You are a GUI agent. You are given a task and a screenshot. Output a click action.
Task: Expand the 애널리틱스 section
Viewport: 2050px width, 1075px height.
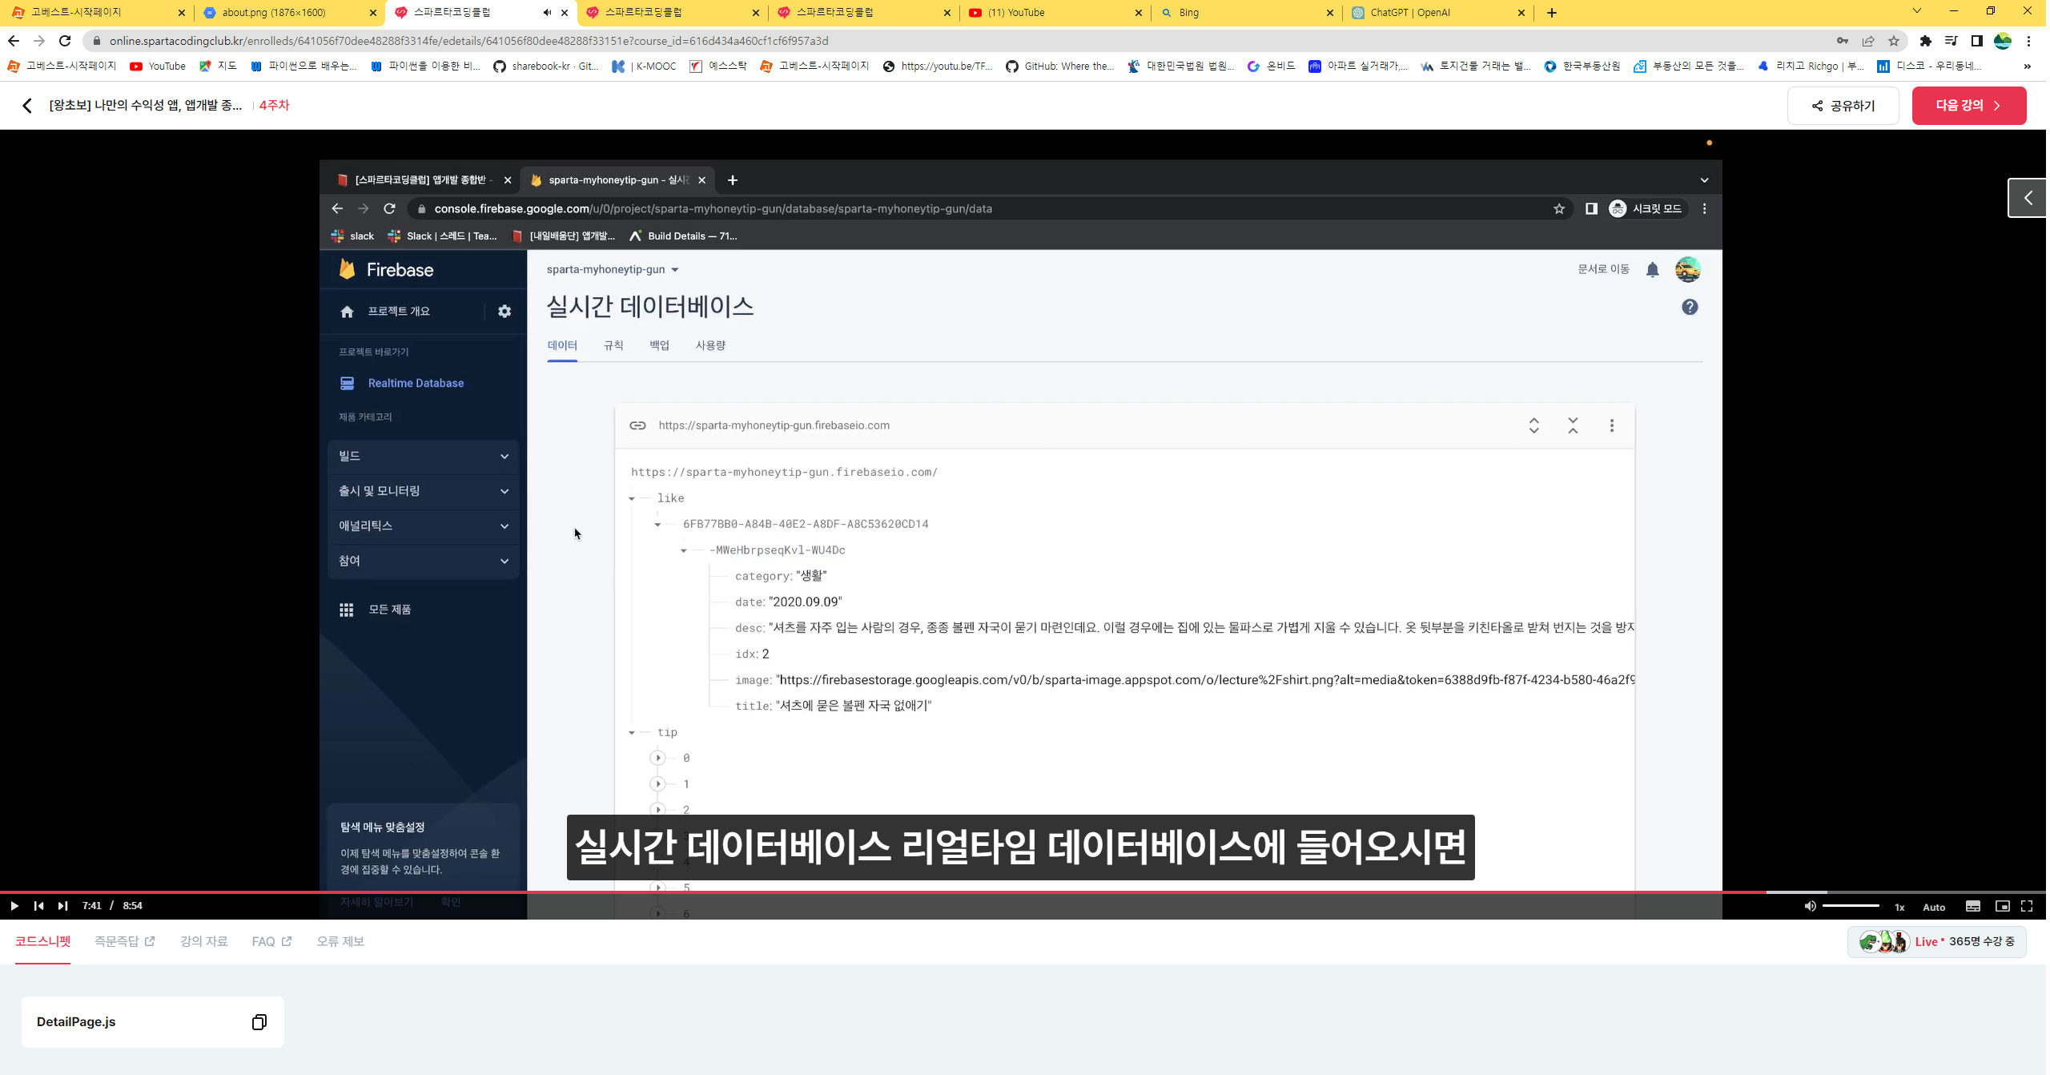[424, 526]
